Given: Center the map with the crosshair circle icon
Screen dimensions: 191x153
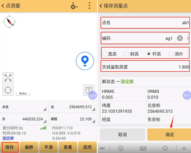Looking at the screenshot, I should [x=8, y=90].
